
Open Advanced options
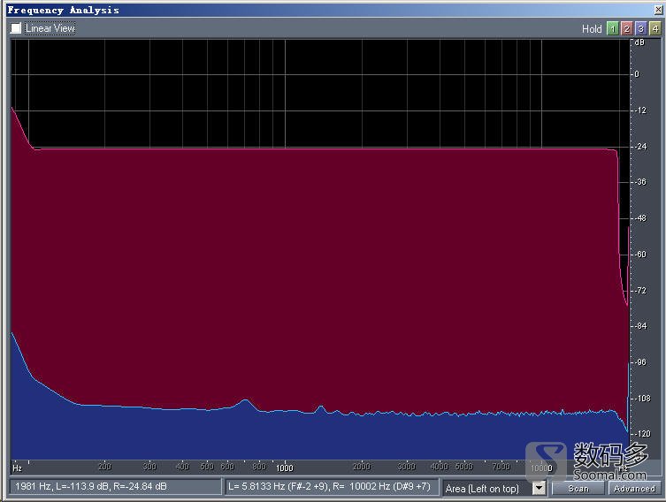click(634, 488)
